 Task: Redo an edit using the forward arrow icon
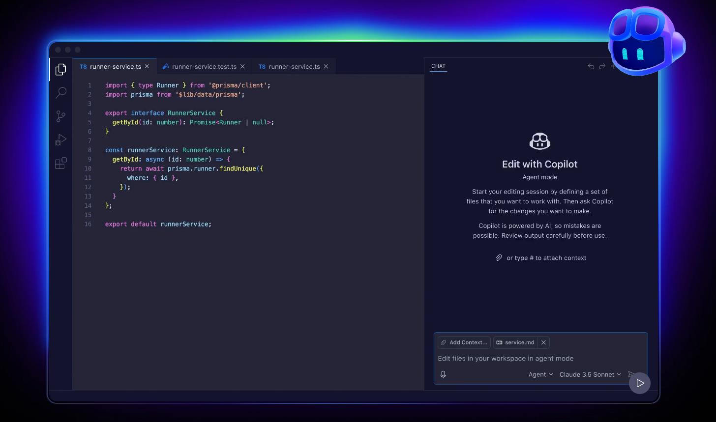(602, 66)
